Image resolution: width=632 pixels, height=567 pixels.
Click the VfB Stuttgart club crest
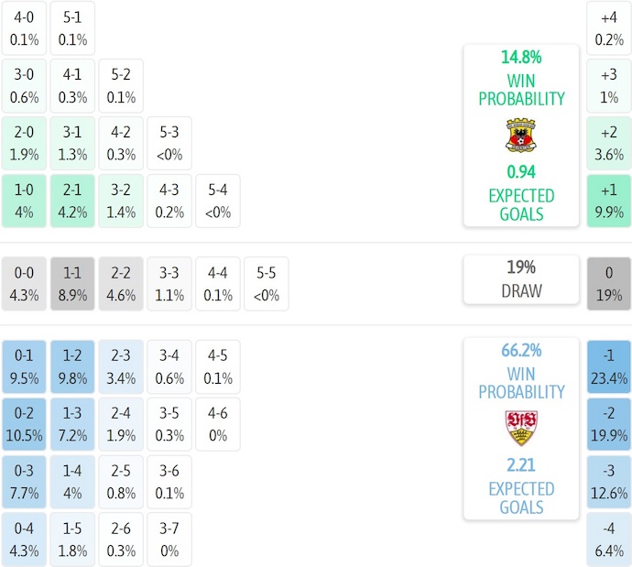coord(520,428)
